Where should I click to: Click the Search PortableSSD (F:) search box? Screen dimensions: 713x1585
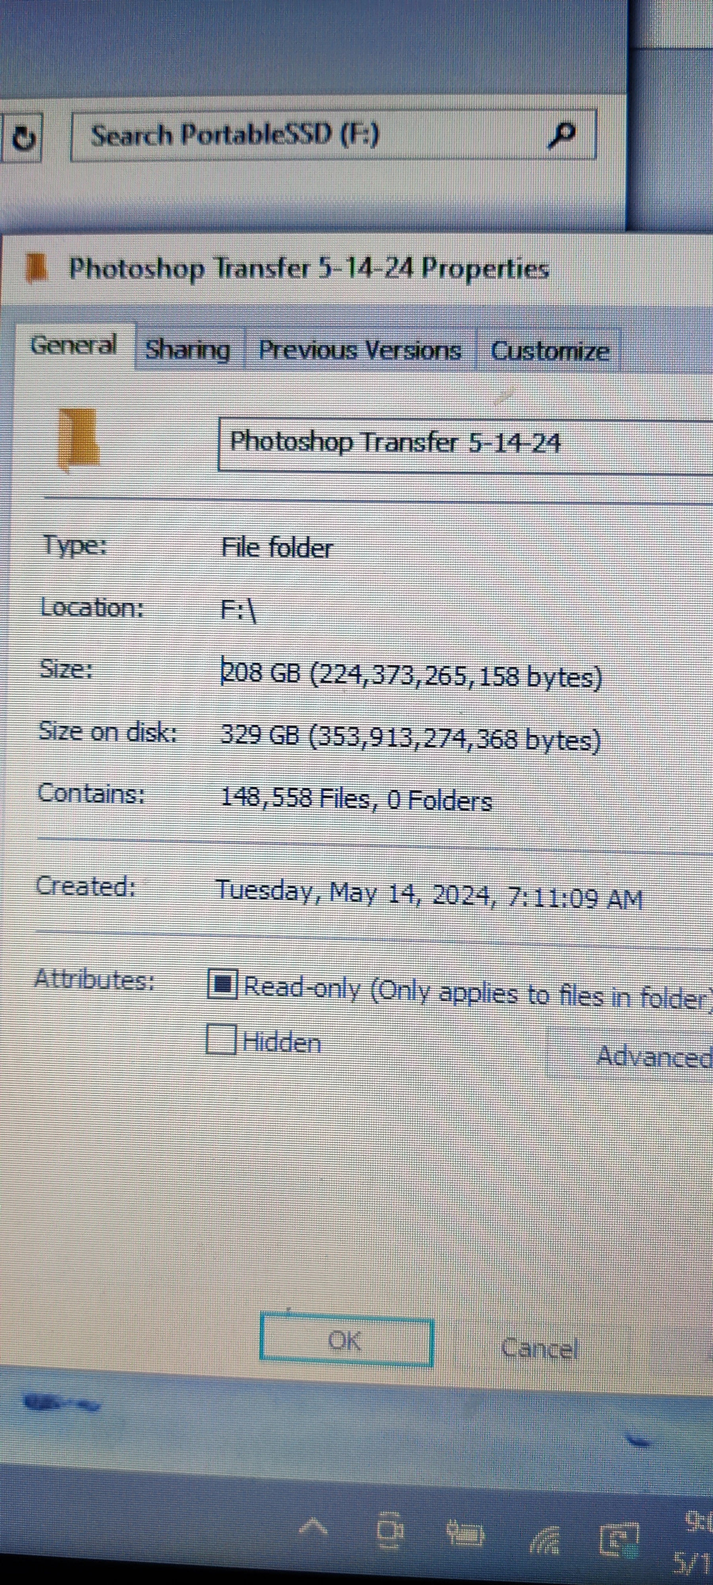(334, 136)
